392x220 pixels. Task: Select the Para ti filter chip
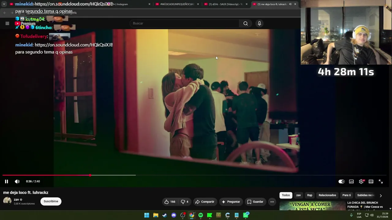(346, 195)
